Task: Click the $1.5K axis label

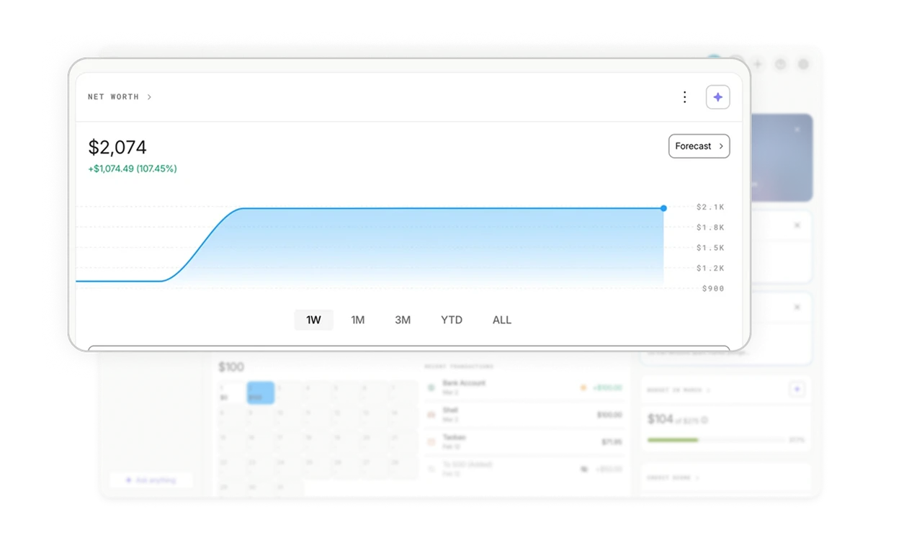Action: pyautogui.click(x=710, y=248)
